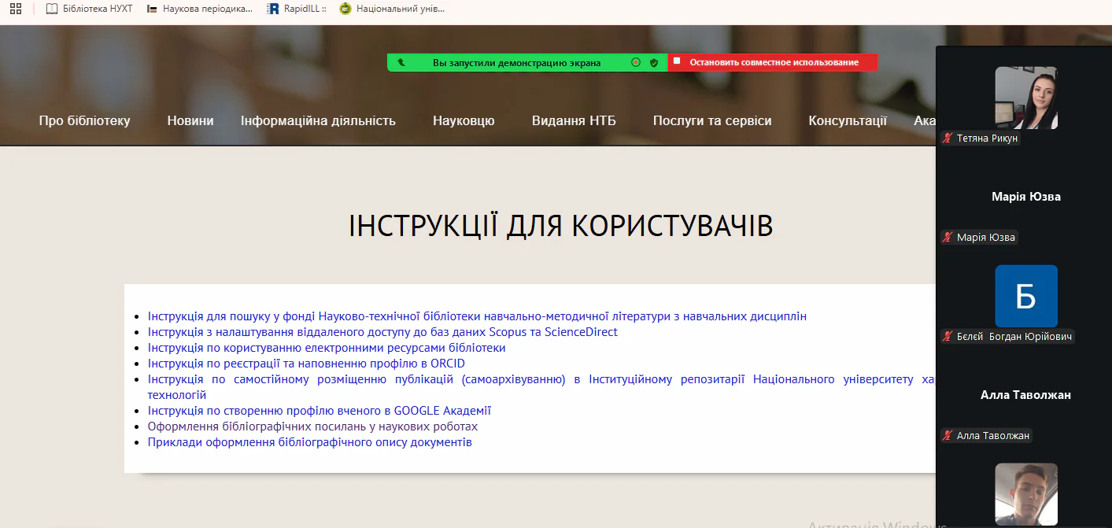Viewport: 1112px width, 528px height.
Task: Open the Наукова періодика bookmark
Action: pos(200,9)
